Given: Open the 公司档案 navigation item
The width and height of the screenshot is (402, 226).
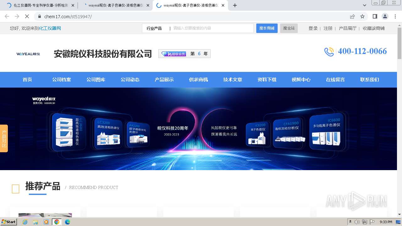Looking at the screenshot, I should (x=62, y=80).
